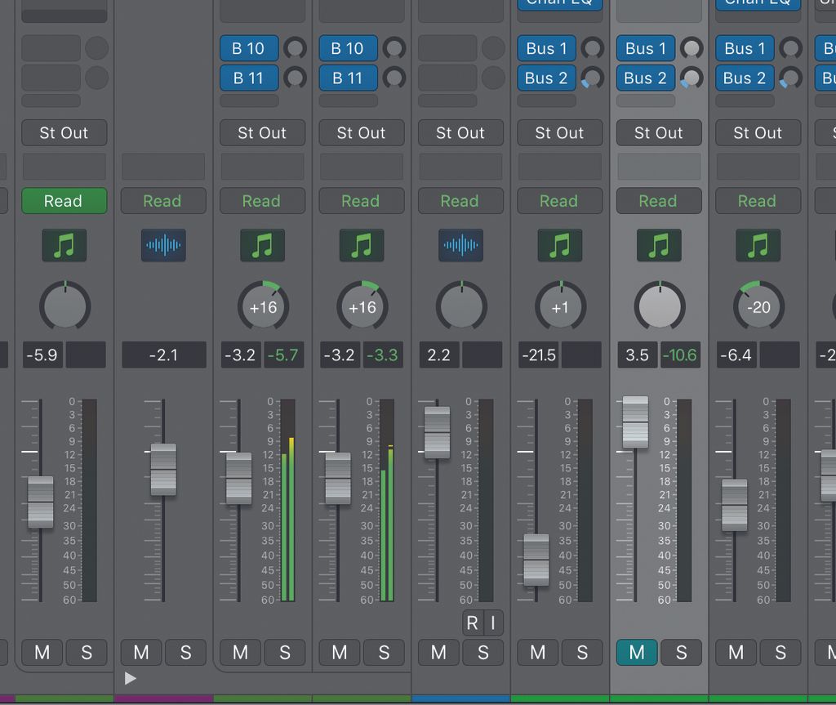Open the Bus 1 send slot

point(545,48)
